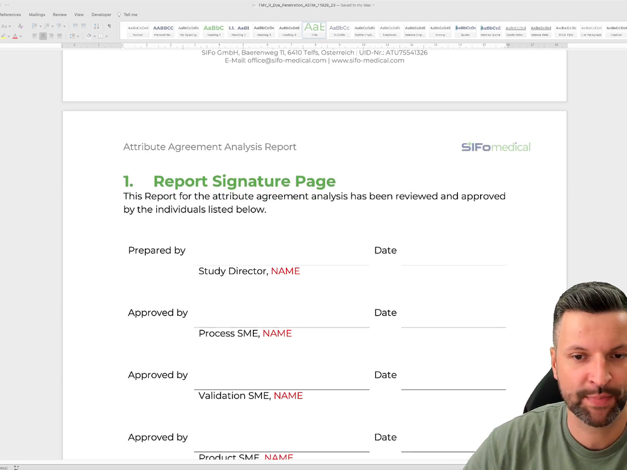This screenshot has width=627, height=470.
Task: Open line spacing dropdown arrow
Action: (x=78, y=36)
